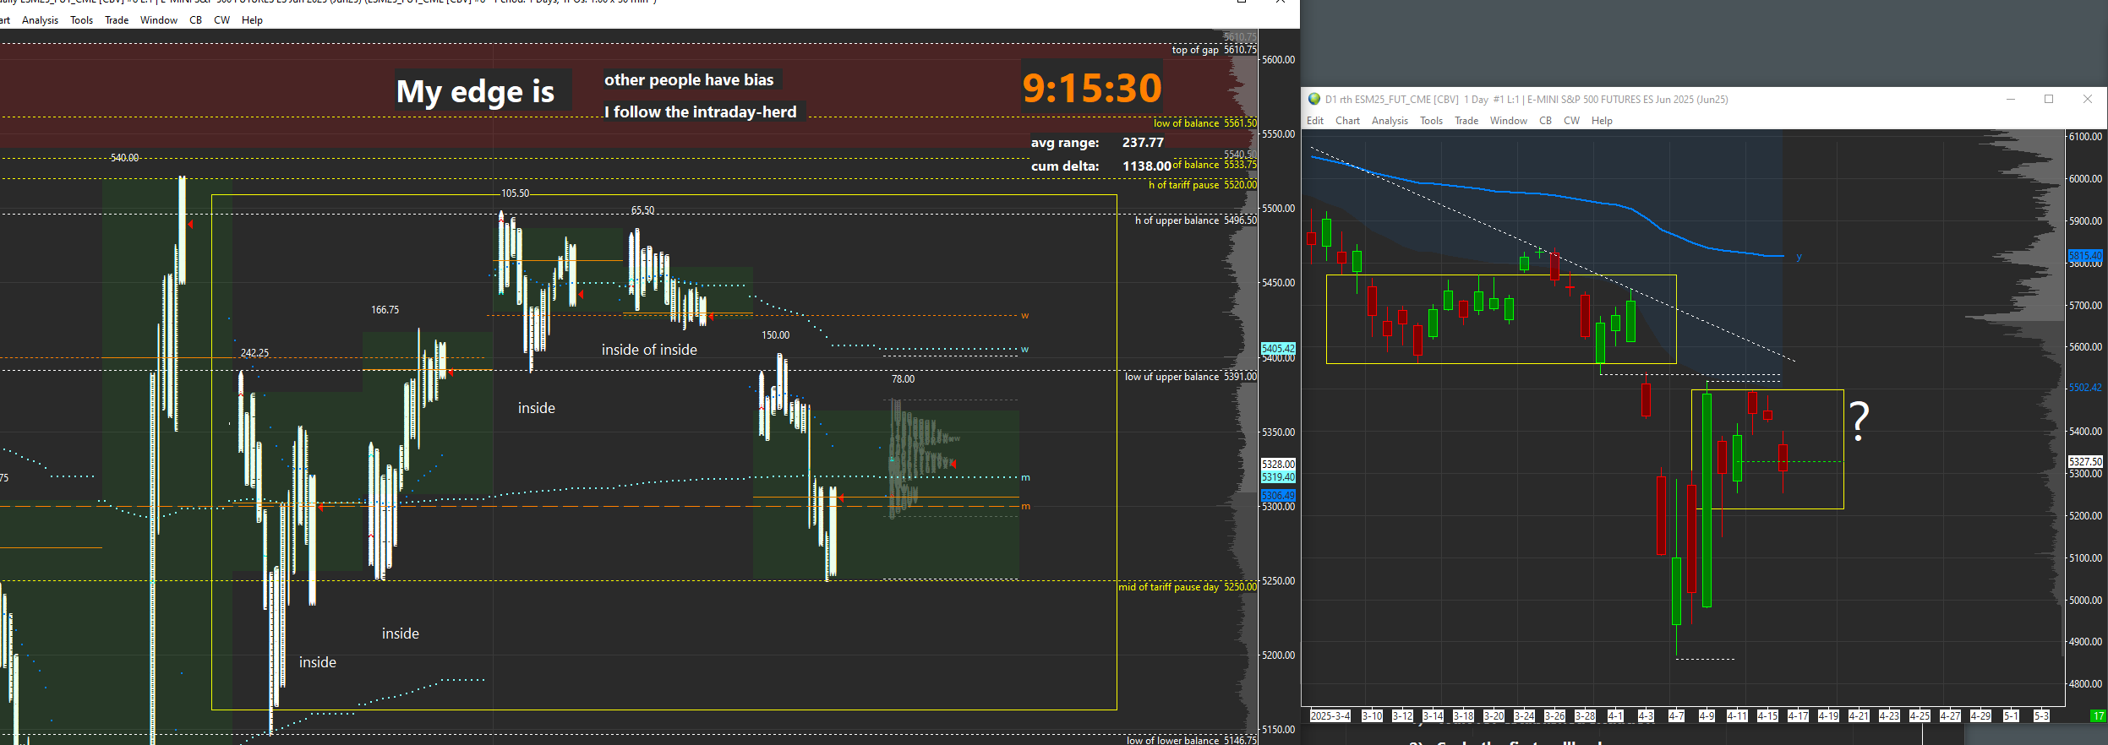This screenshot has height=745, width=2108.
Task: Click the green app icon in D1 chart title bar
Action: click(x=1314, y=99)
